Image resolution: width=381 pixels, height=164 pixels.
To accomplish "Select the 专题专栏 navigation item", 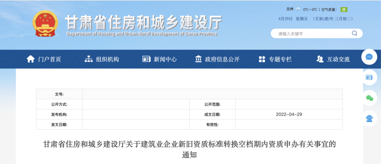I will [x=280, y=59].
